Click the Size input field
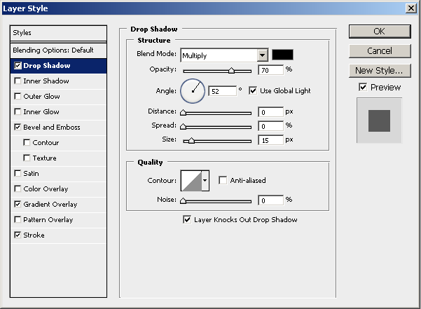 click(x=270, y=140)
